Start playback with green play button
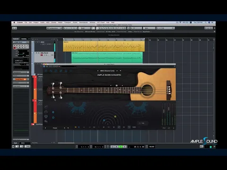This screenshot has width=227, height=170. 121,147
